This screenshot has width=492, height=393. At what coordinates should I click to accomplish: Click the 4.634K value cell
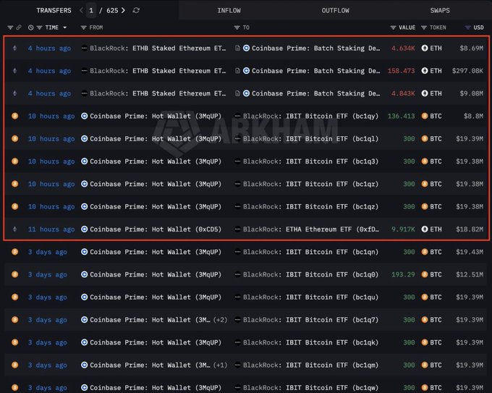(403, 48)
